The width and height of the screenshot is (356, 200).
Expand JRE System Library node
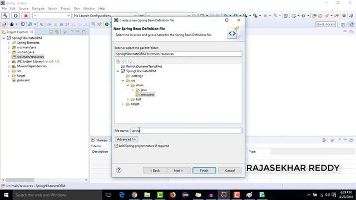9,62
